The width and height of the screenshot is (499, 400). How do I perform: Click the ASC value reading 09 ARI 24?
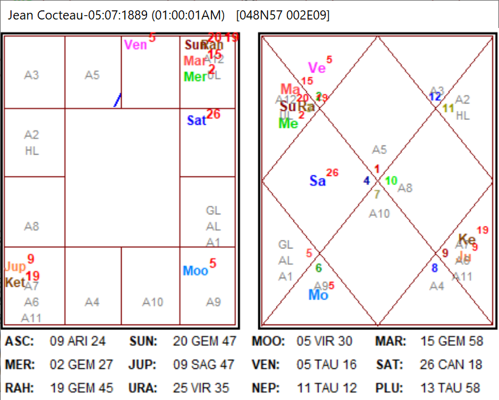coord(75,342)
